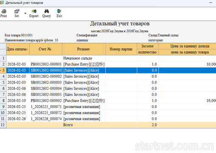Click invoice cell PB0012602-000001
Viewport: 216px width, 153px height.
point(46,64)
